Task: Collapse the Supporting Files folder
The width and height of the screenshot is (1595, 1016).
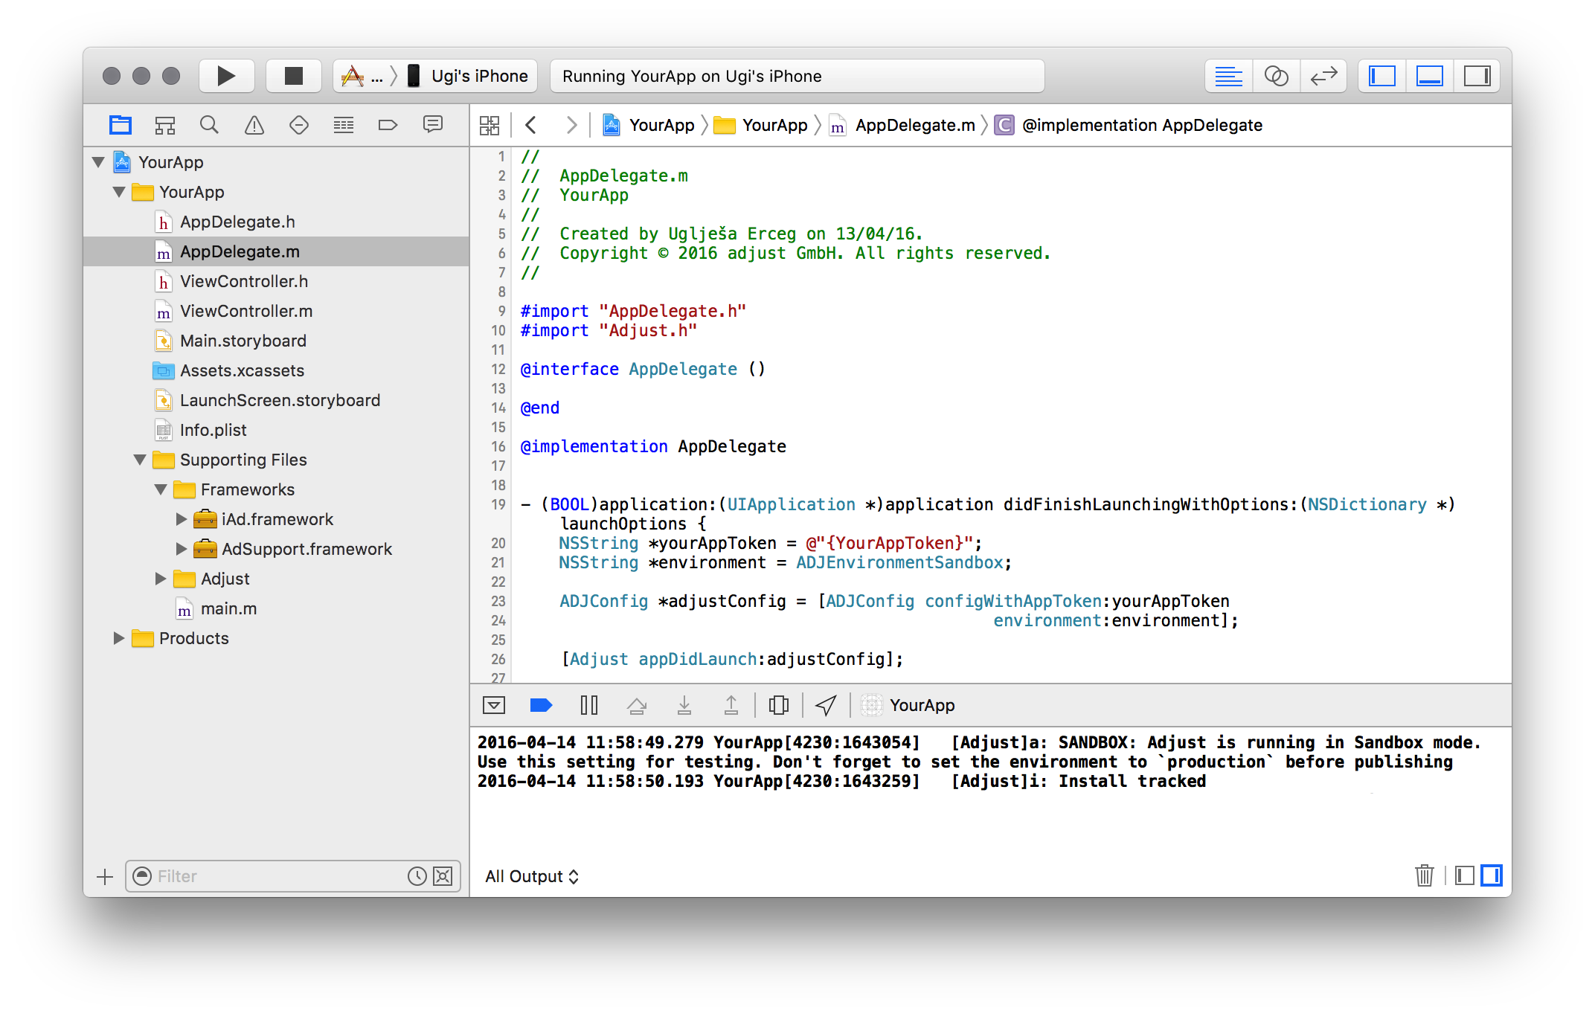Action: pos(140,460)
